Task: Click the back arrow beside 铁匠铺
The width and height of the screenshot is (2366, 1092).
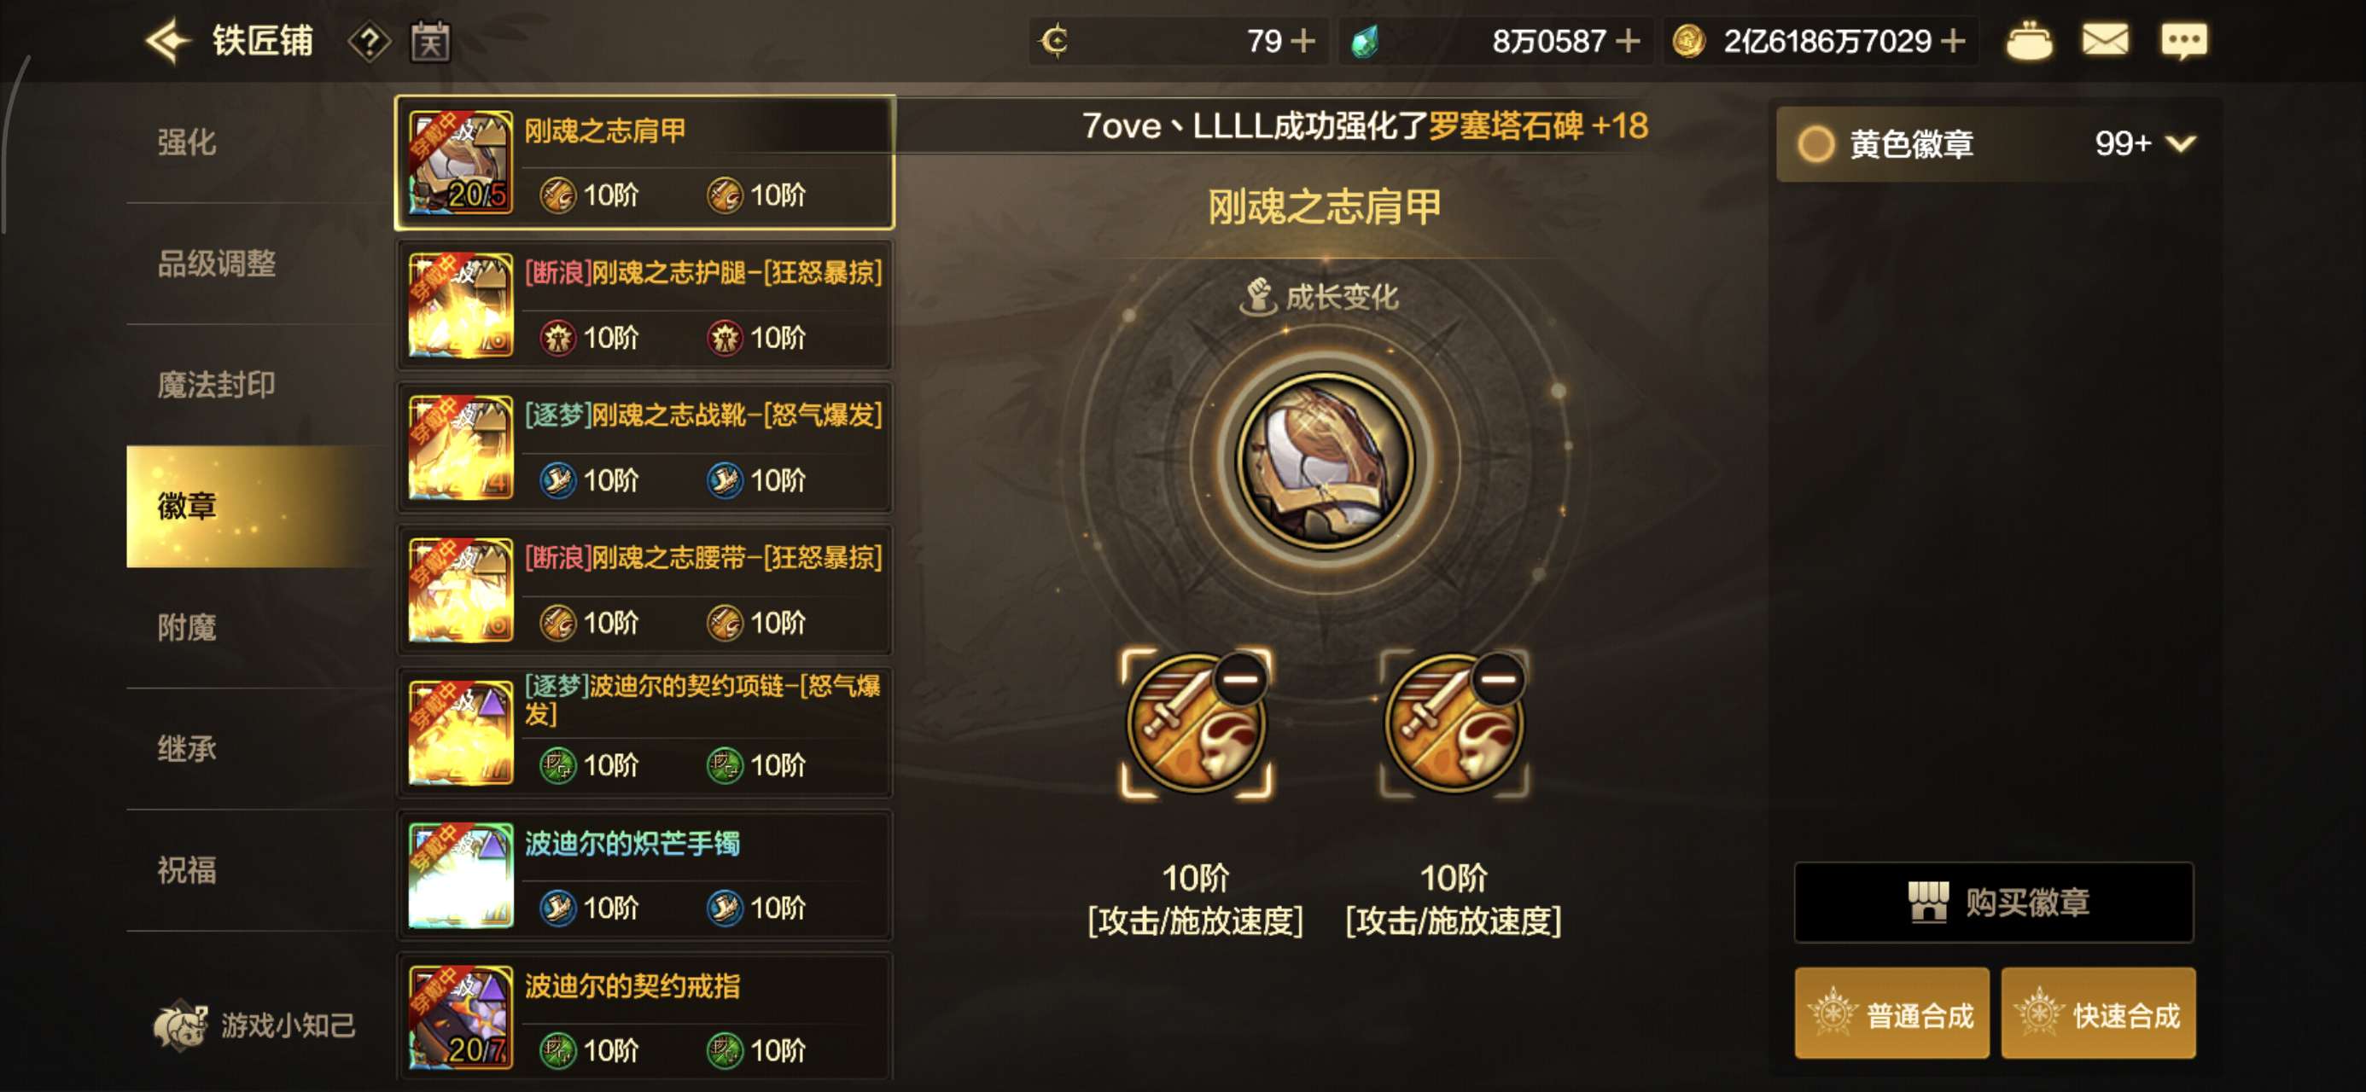Action: (x=169, y=41)
